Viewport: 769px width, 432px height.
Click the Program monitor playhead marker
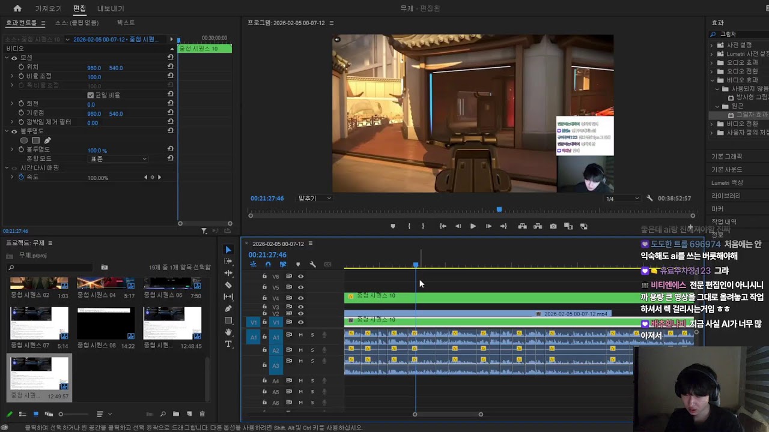click(499, 209)
